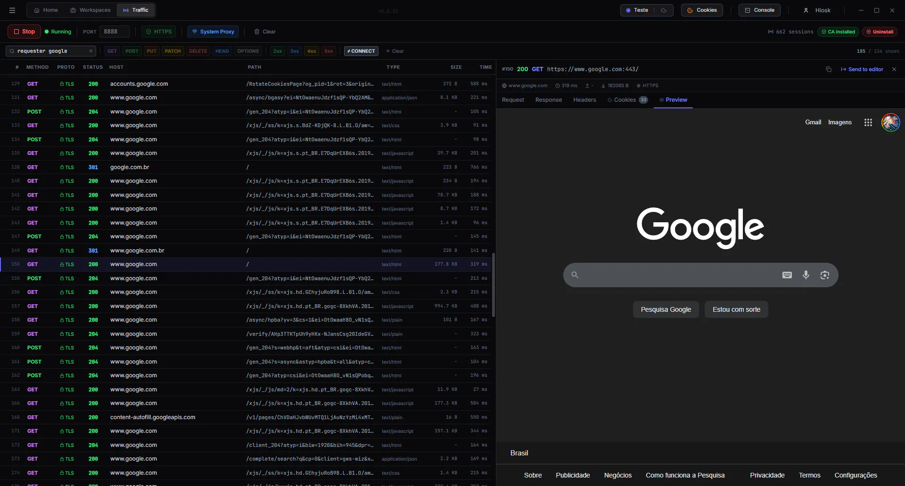Open the Hiosk user menu
905x486 pixels.
coord(817,10)
